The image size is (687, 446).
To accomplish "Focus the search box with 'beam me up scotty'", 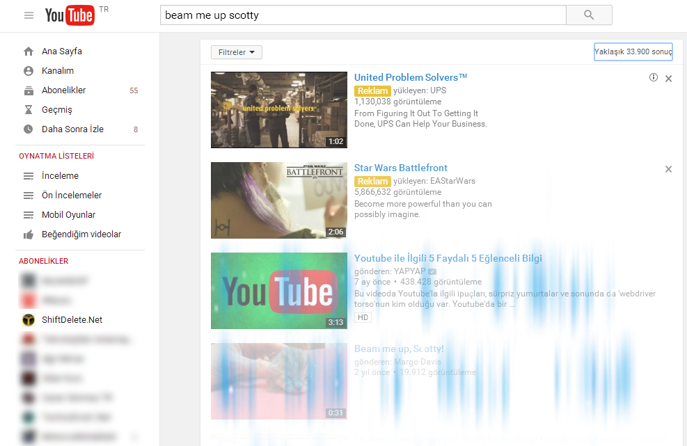I will (363, 15).
